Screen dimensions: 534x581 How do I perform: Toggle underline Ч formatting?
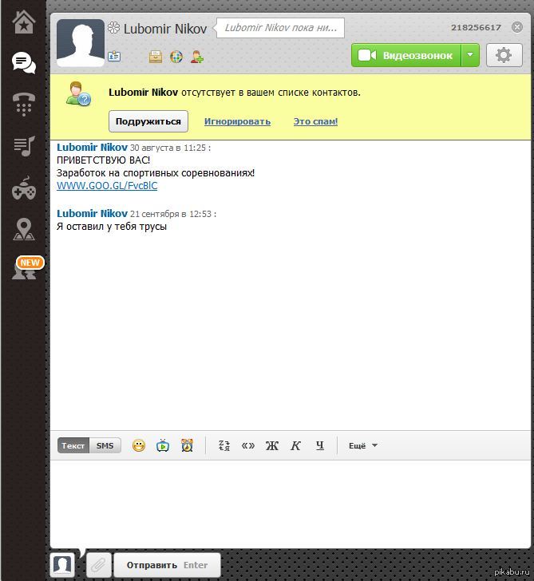[320, 445]
